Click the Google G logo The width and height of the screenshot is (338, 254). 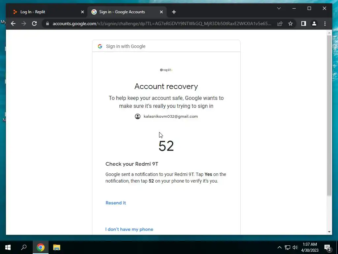tap(100, 46)
